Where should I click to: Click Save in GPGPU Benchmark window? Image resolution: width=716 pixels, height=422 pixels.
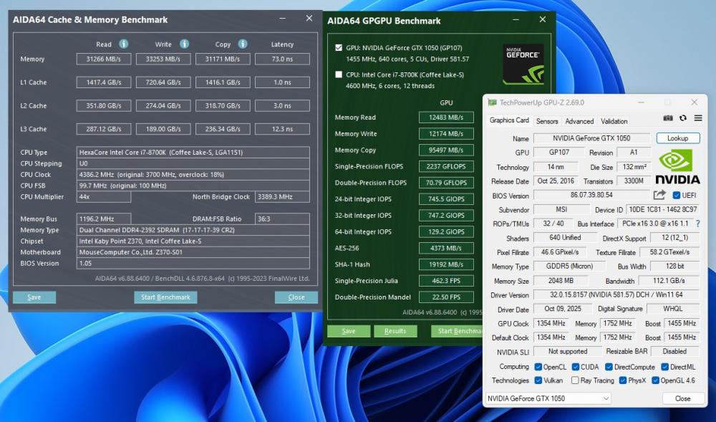click(349, 331)
